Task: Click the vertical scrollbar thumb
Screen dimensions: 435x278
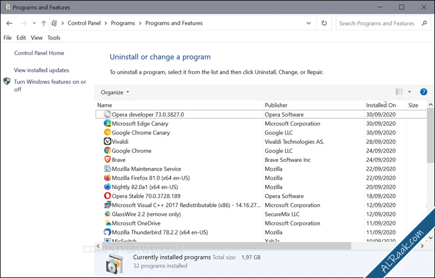Action: pos(430,136)
